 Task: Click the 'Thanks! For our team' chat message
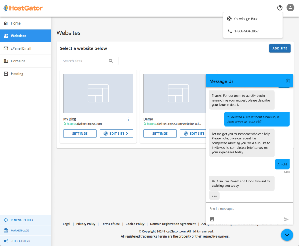pos(242,100)
